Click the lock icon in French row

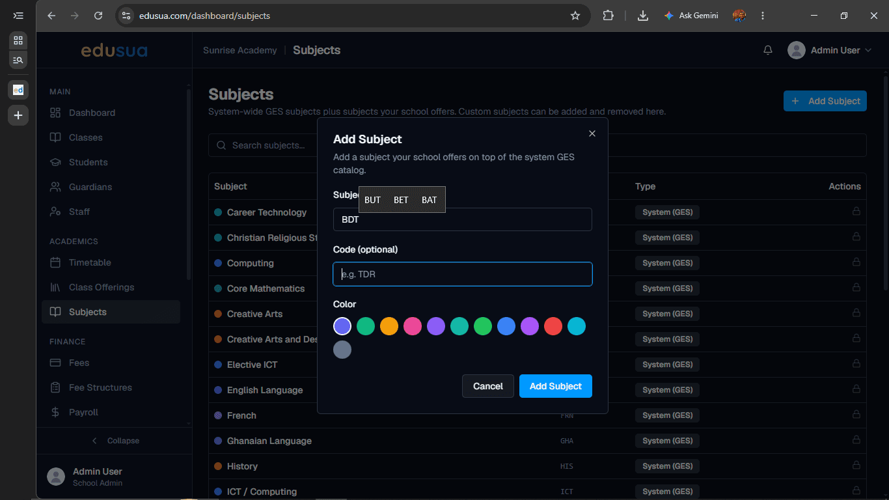856,415
